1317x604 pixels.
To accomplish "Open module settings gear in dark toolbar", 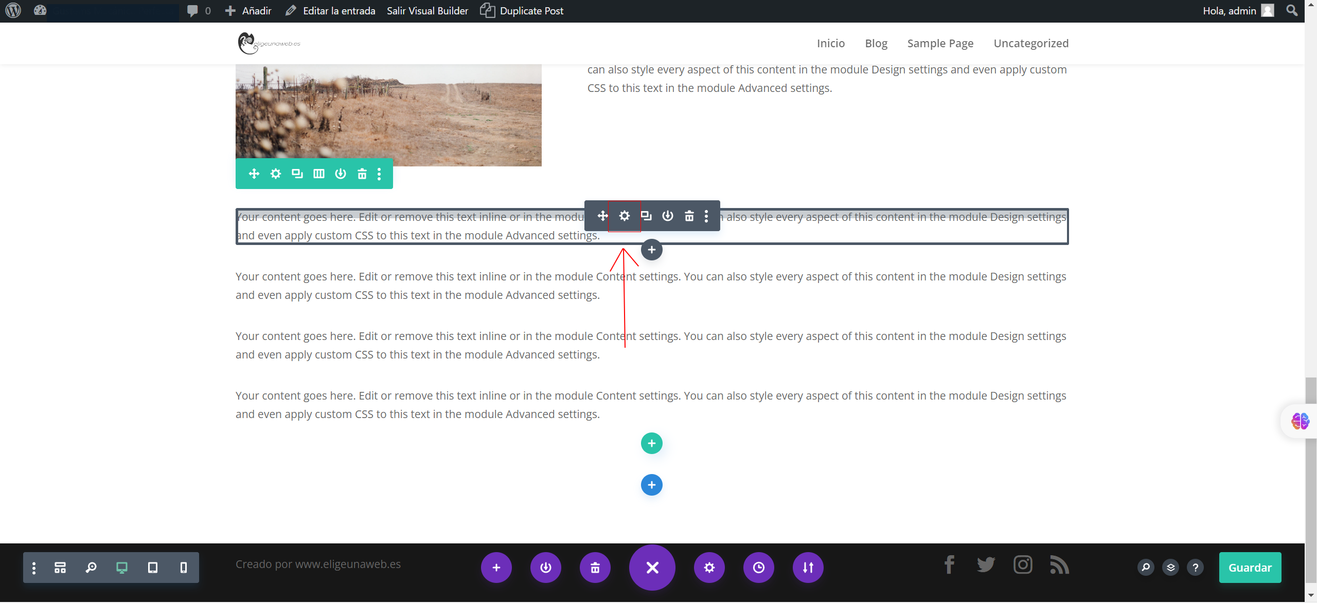I will (x=624, y=216).
